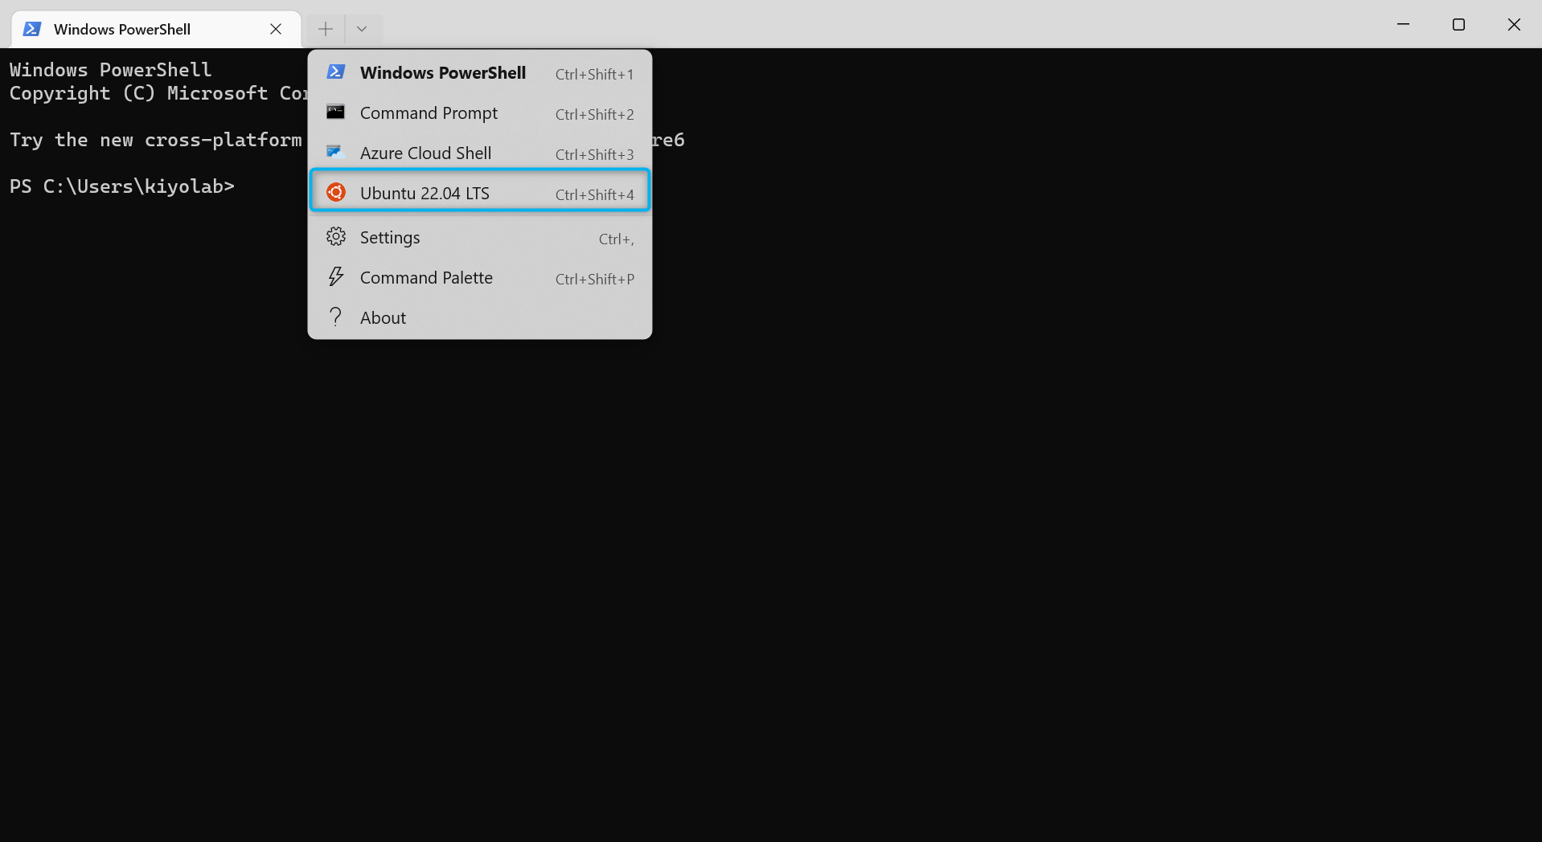This screenshot has width=1542, height=842.
Task: Select Windows PowerShell profile entry
Action: (480, 72)
